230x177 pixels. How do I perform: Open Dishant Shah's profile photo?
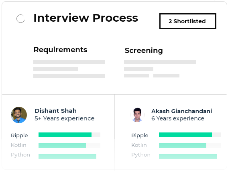click(19, 115)
